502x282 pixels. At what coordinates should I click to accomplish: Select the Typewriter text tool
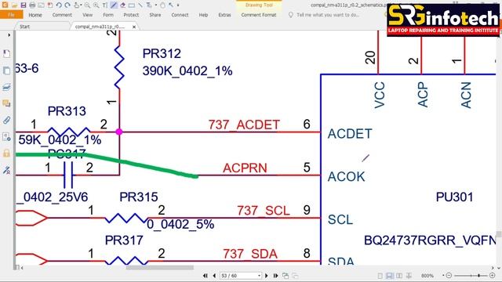104,5
